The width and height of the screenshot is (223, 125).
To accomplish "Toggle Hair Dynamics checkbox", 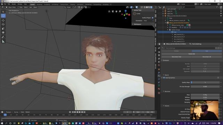I will coord(164,78).
